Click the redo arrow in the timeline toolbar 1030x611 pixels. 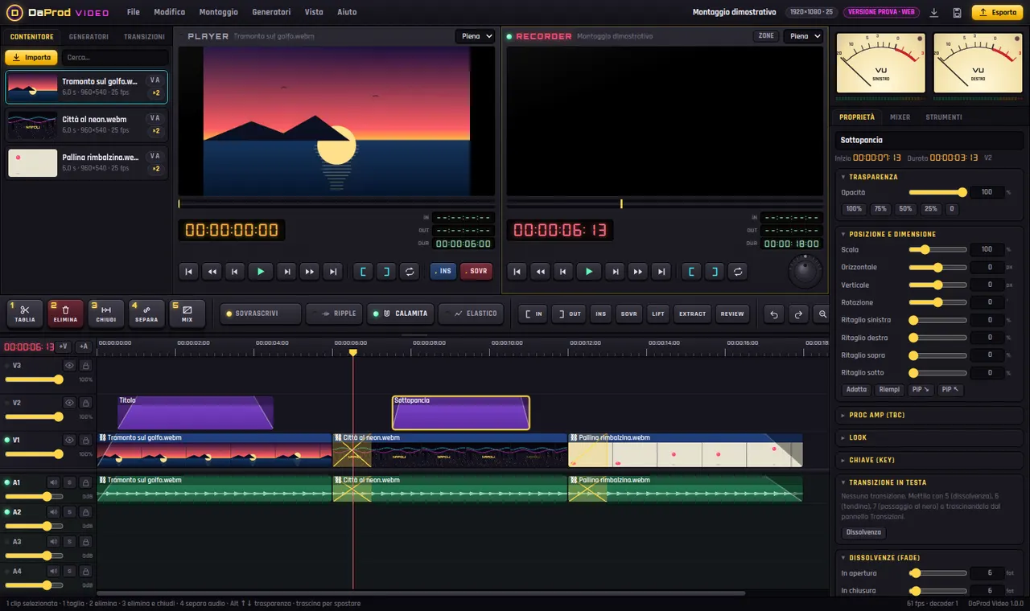[x=798, y=314]
